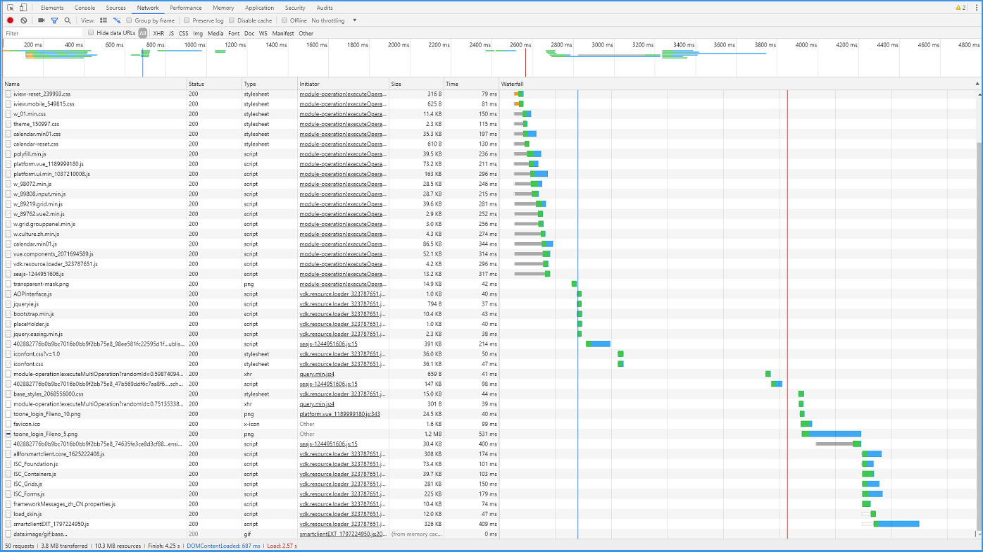Switch to the Application tab
983x552 pixels.
pos(260,8)
